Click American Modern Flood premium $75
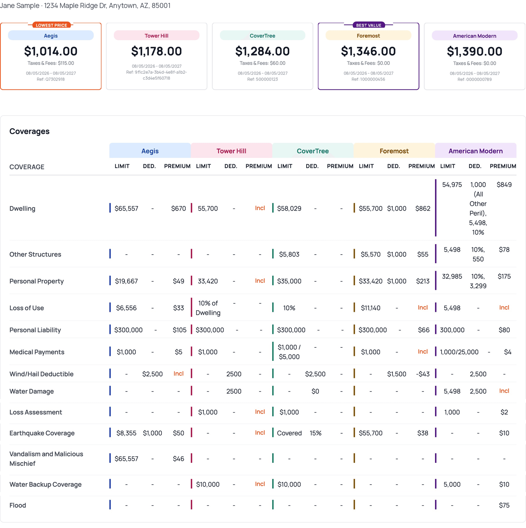The width and height of the screenshot is (526, 528). (x=504, y=505)
